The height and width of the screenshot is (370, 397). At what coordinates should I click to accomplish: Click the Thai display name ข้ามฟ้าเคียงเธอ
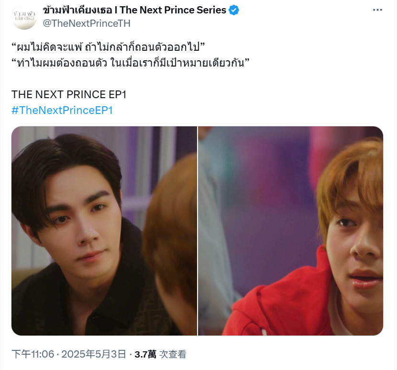point(77,10)
